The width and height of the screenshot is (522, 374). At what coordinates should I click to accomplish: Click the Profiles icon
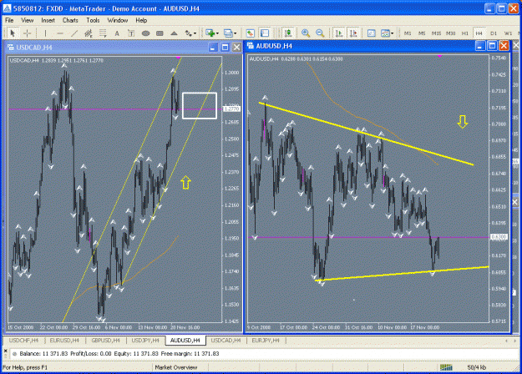point(228,33)
